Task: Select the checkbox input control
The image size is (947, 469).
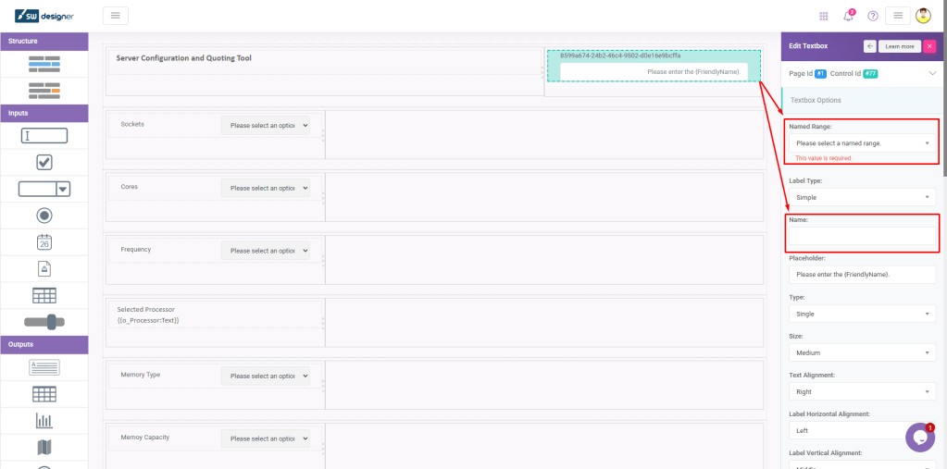Action: pyautogui.click(x=44, y=162)
